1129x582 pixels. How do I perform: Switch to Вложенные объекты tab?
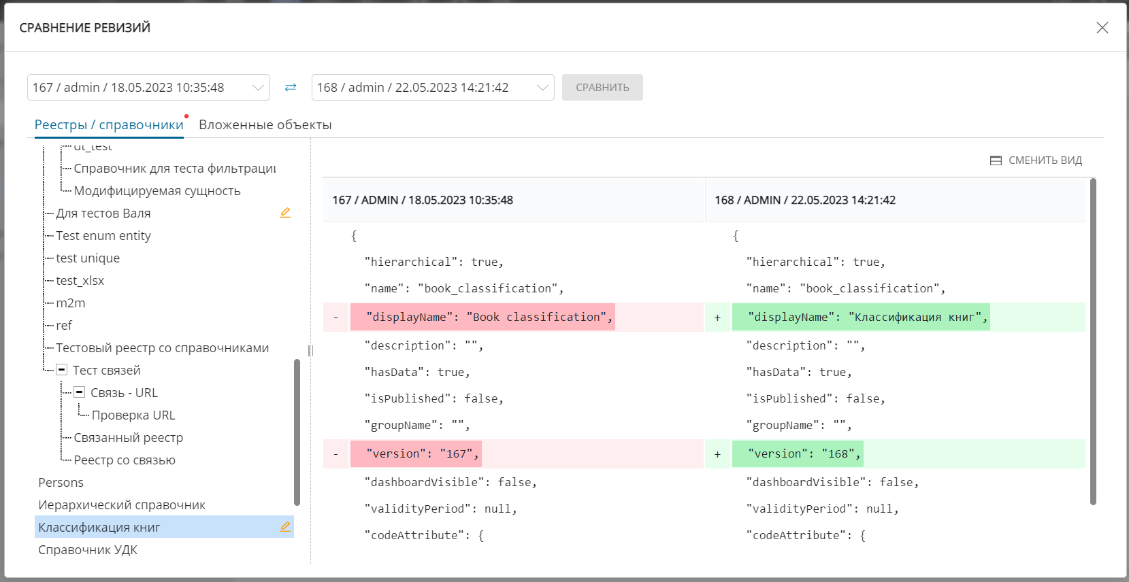point(265,124)
